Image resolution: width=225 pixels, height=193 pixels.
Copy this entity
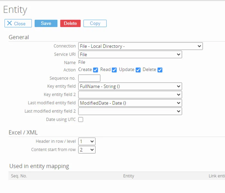pyautogui.click(x=95, y=23)
